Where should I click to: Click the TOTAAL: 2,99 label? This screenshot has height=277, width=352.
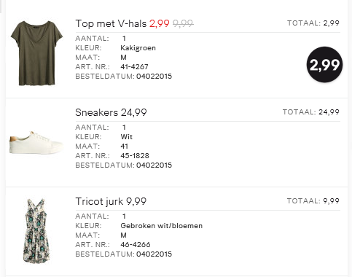(313, 23)
